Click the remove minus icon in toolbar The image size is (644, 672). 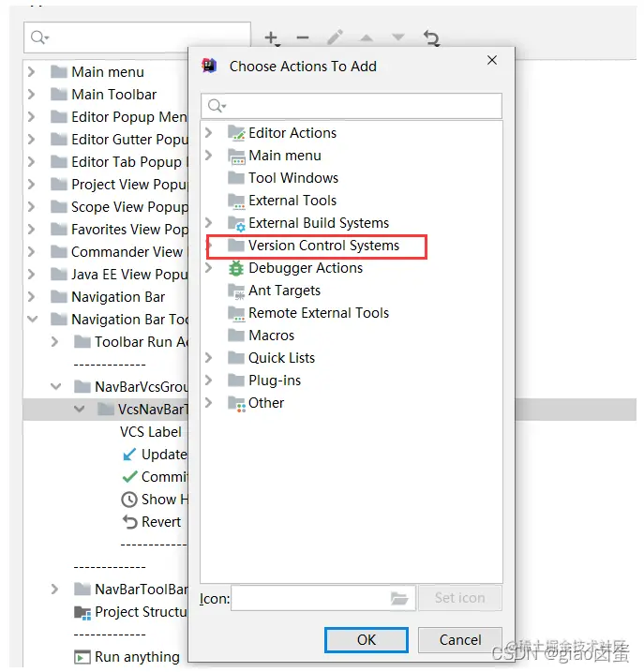click(x=303, y=37)
